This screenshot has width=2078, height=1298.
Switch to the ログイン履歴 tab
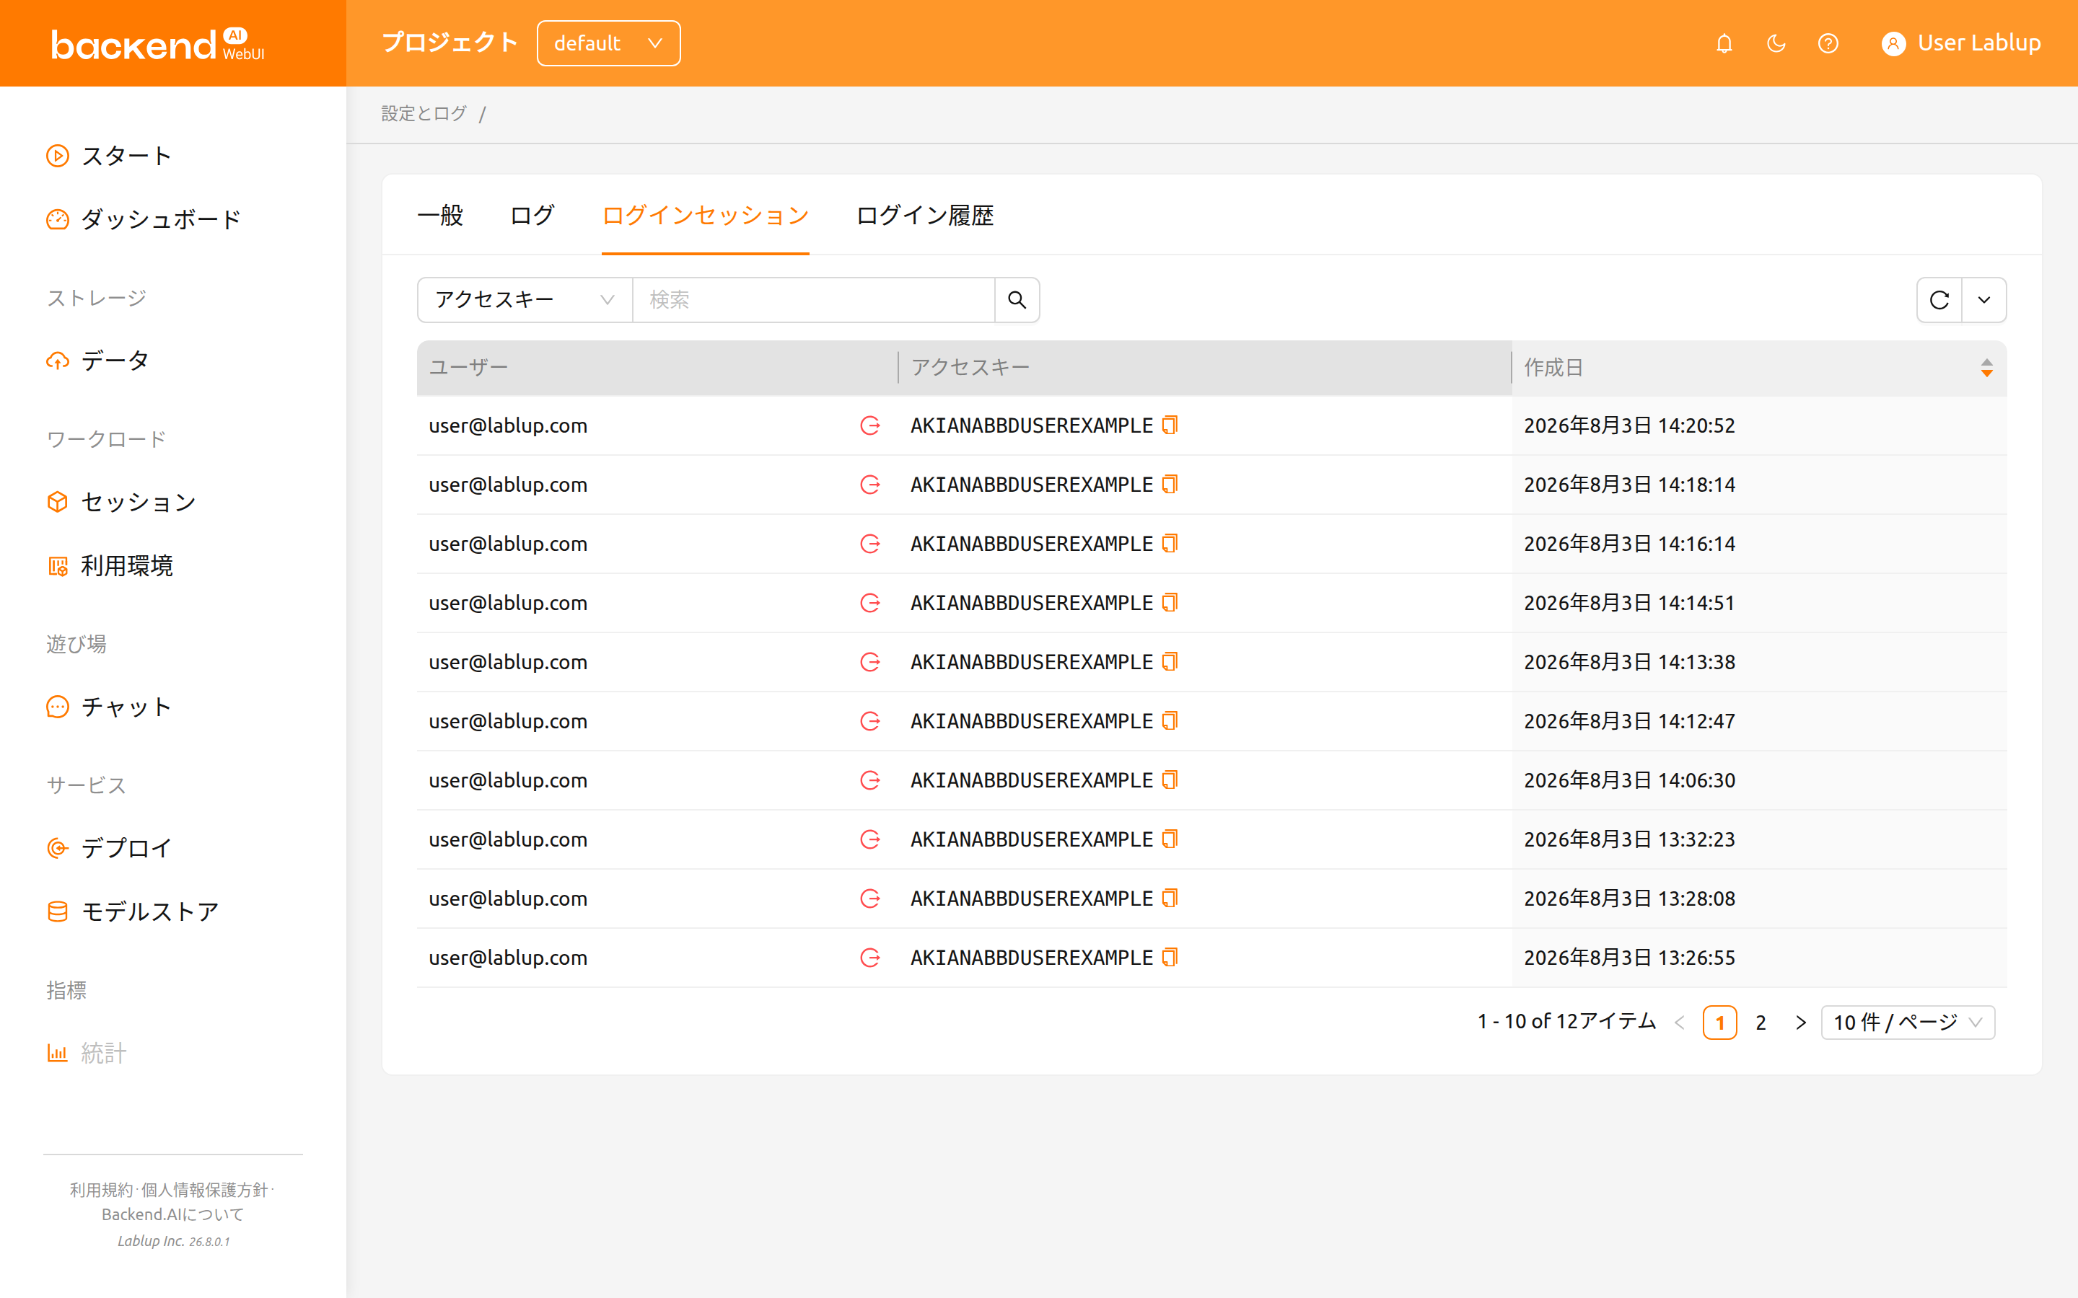[925, 215]
